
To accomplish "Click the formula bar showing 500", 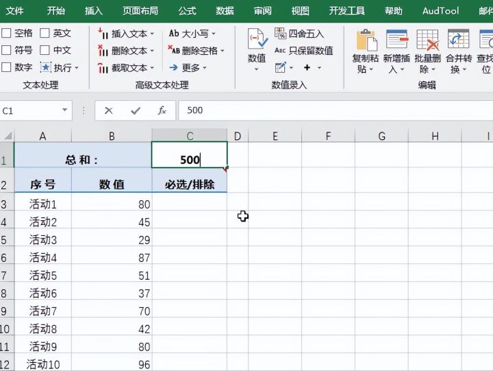I will coord(335,110).
